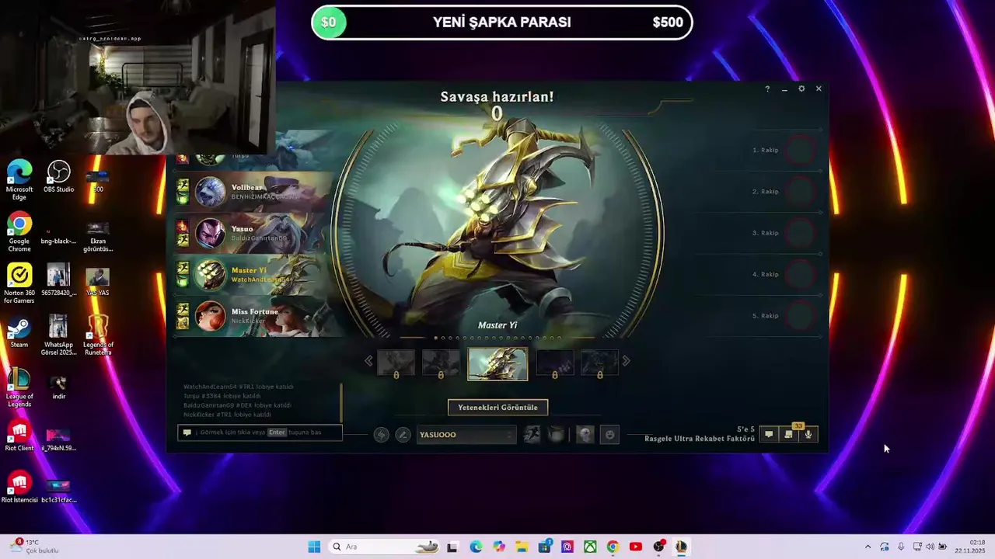Select the Steam desktop shortcut
Viewport: 995px width, 559px height.
coord(19,332)
